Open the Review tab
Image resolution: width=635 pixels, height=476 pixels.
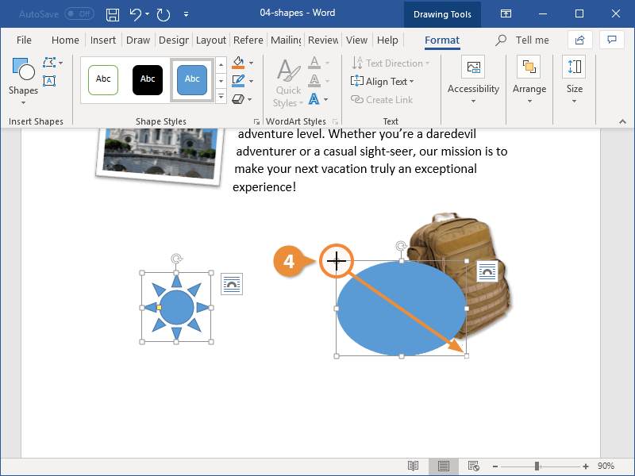point(322,40)
